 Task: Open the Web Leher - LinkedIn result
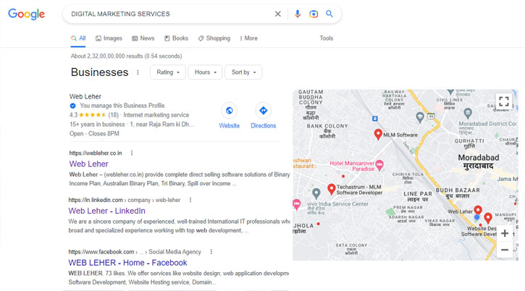click(x=106, y=211)
